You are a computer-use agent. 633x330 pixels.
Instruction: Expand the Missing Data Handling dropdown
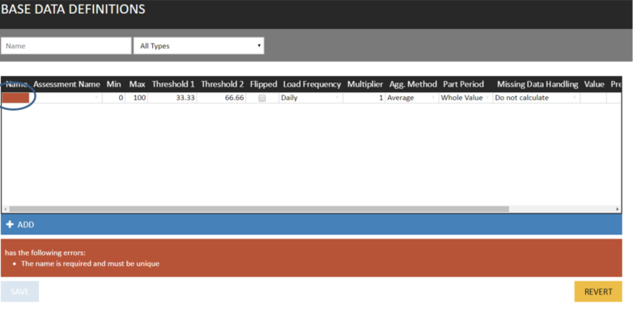click(x=536, y=98)
